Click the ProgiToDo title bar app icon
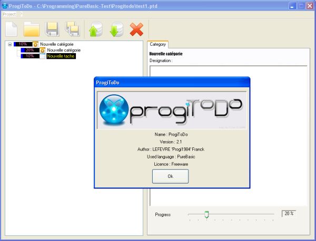 [4, 6]
